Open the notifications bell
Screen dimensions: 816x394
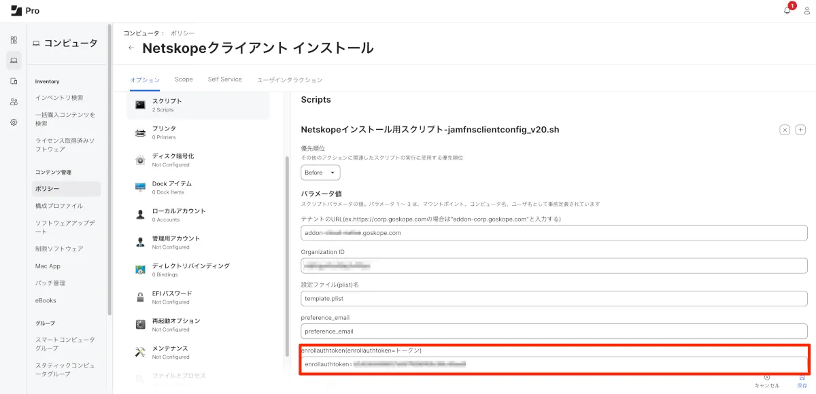[787, 11]
